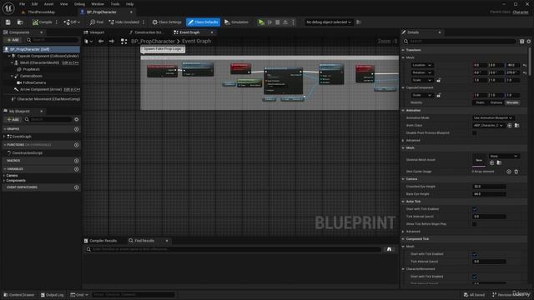Click the frame skip playback icon

(x=270, y=22)
